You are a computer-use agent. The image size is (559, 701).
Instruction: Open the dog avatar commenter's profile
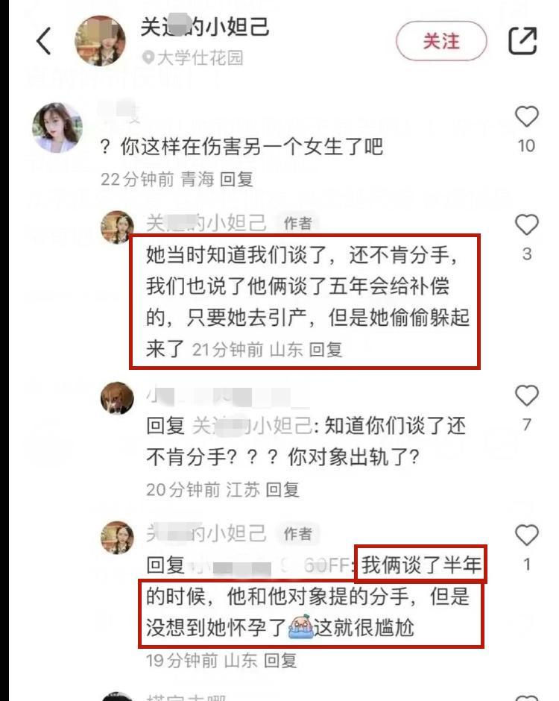pyautogui.click(x=117, y=398)
